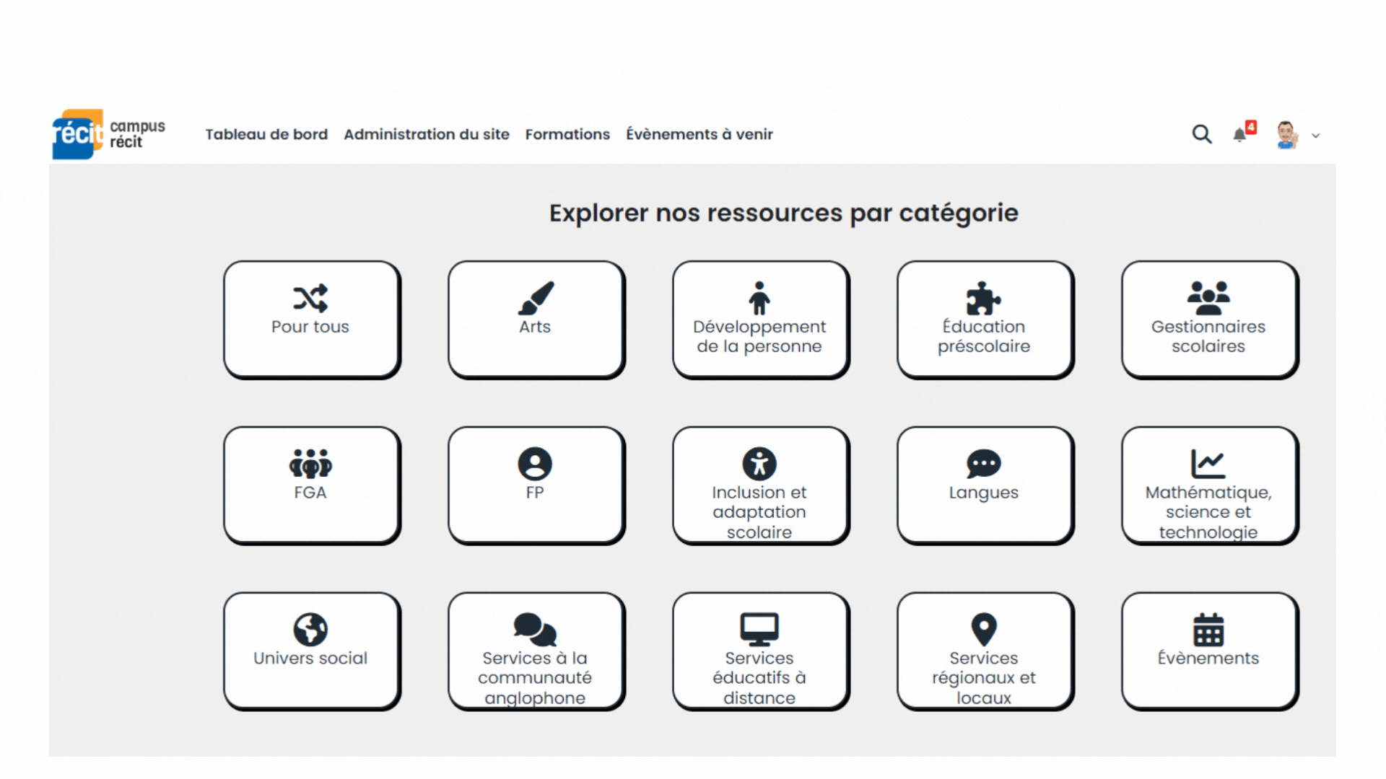
Task: Click the user avatar picture
Action: pyautogui.click(x=1286, y=134)
